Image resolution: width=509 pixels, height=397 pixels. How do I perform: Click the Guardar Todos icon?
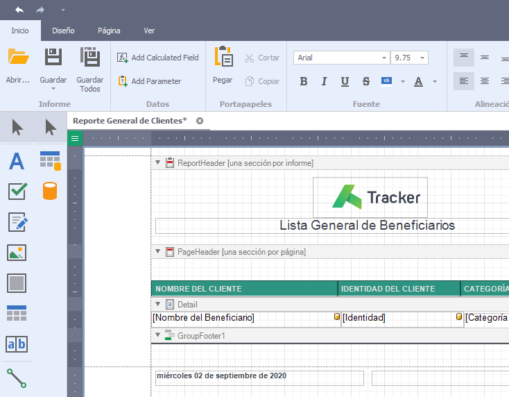[x=89, y=58]
